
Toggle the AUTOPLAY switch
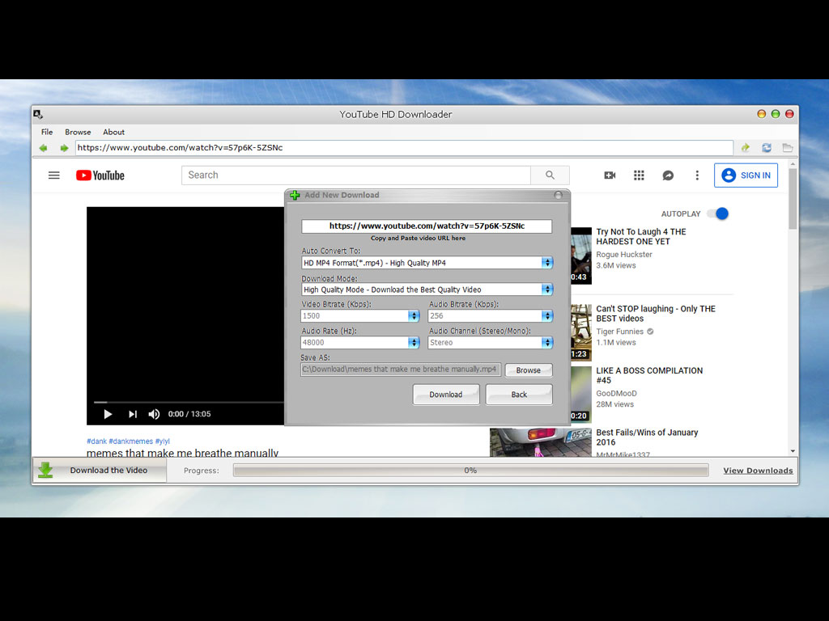[719, 213]
